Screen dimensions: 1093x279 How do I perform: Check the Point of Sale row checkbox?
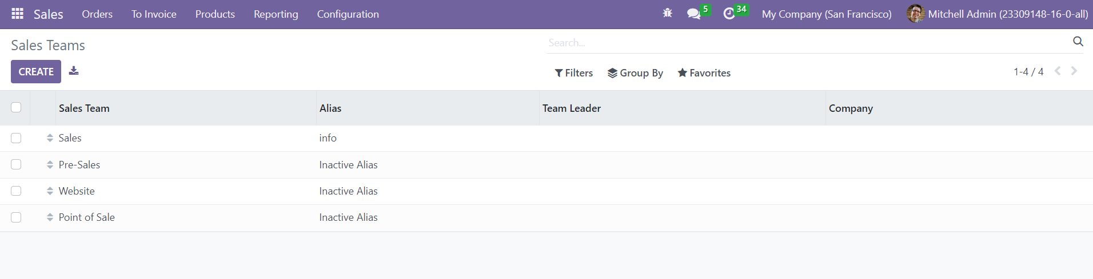coord(16,217)
